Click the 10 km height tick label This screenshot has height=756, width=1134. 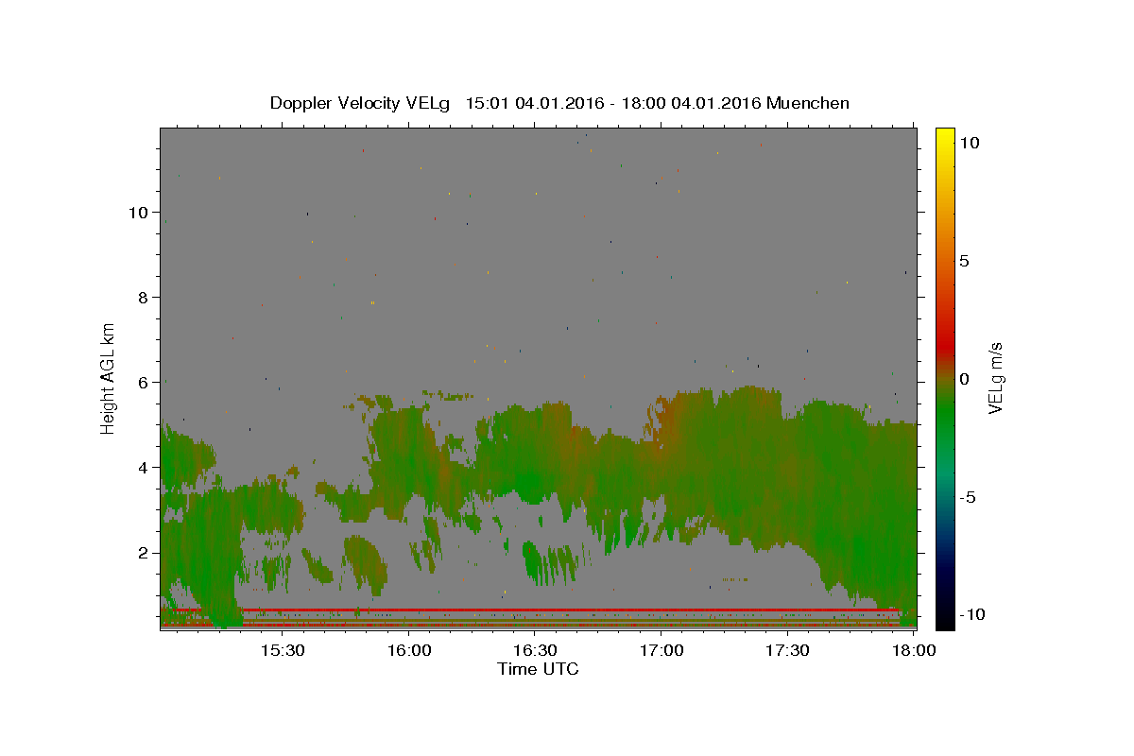pos(138,213)
